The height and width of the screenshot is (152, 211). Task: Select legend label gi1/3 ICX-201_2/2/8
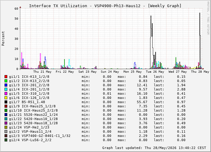29,85
